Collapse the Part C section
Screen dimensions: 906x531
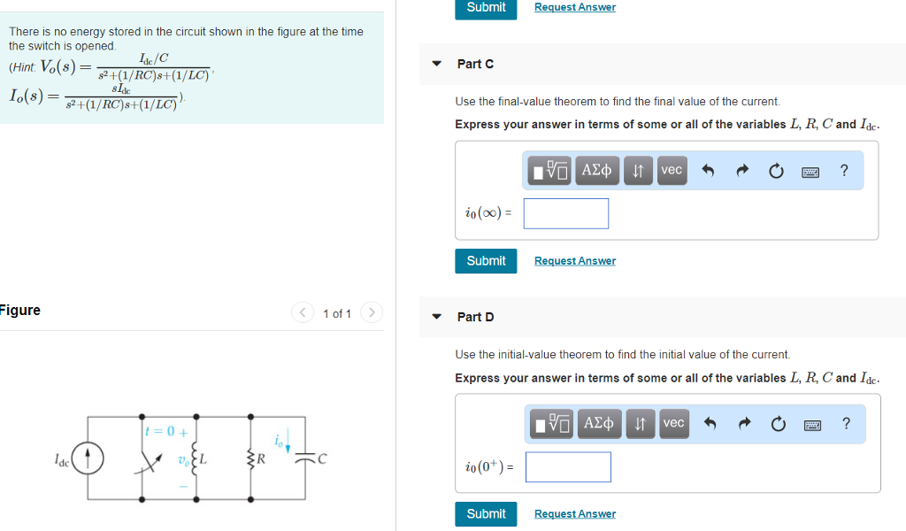tap(436, 64)
